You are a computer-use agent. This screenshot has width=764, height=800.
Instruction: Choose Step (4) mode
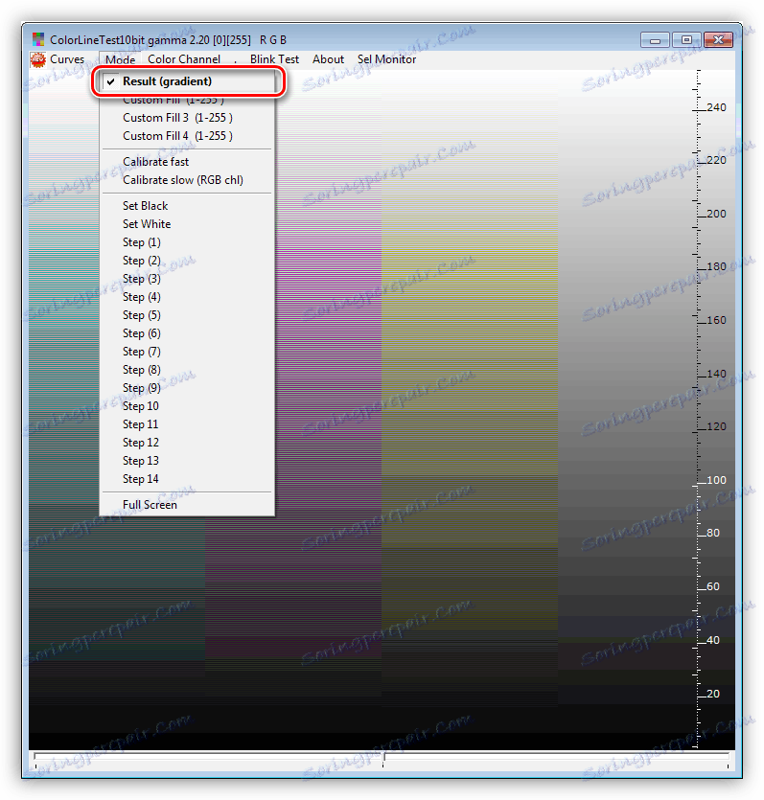click(188, 297)
